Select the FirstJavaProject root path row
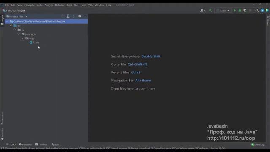The width and height of the screenshot is (270, 152). 46,22
